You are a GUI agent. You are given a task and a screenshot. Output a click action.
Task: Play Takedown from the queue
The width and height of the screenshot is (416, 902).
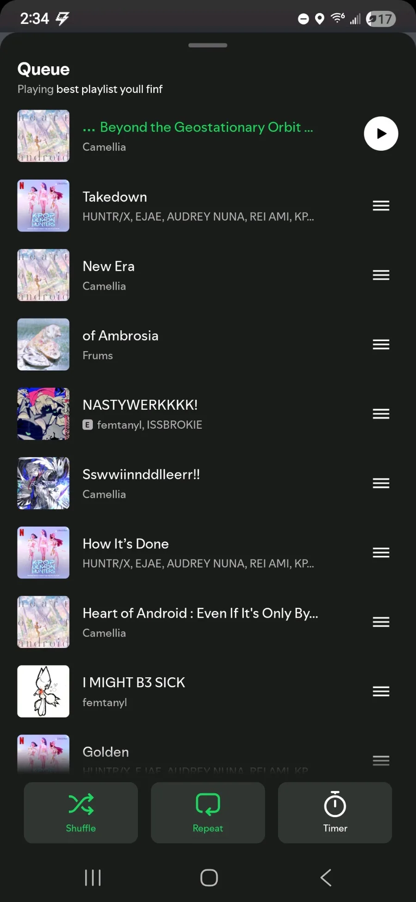point(199,205)
